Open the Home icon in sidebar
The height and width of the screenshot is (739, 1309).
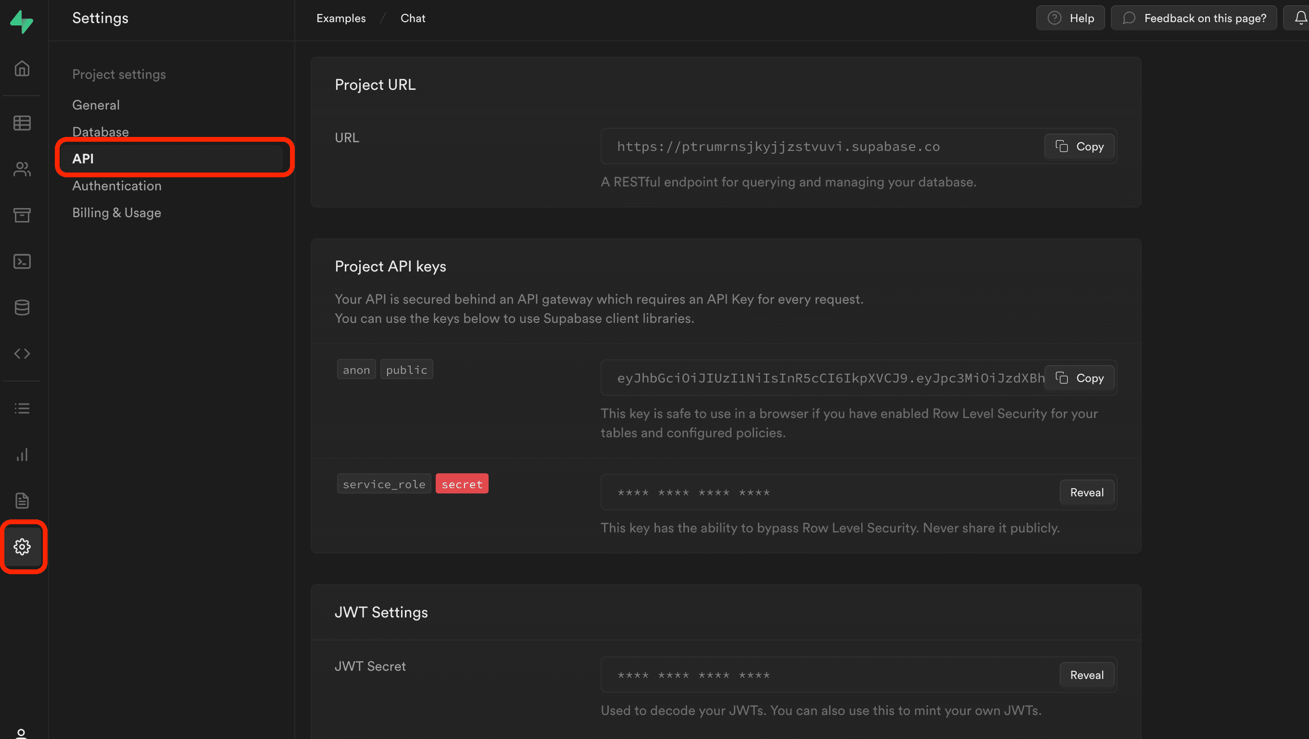(22, 68)
